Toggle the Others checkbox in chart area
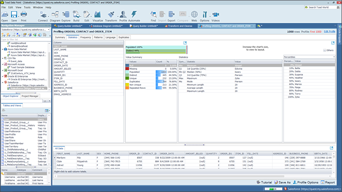This screenshot has width=342, height=192. tap(324, 50)
